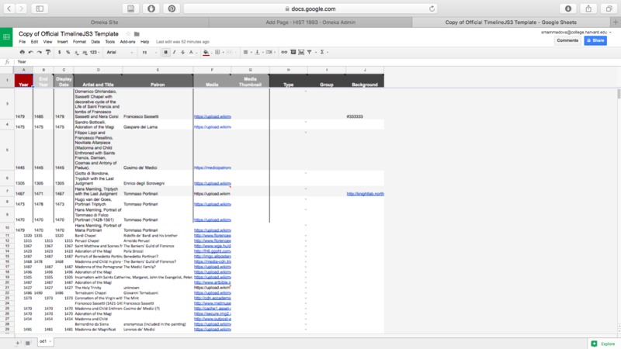Toggle the Safari sidebar
621x349 pixels.
click(x=40, y=9)
